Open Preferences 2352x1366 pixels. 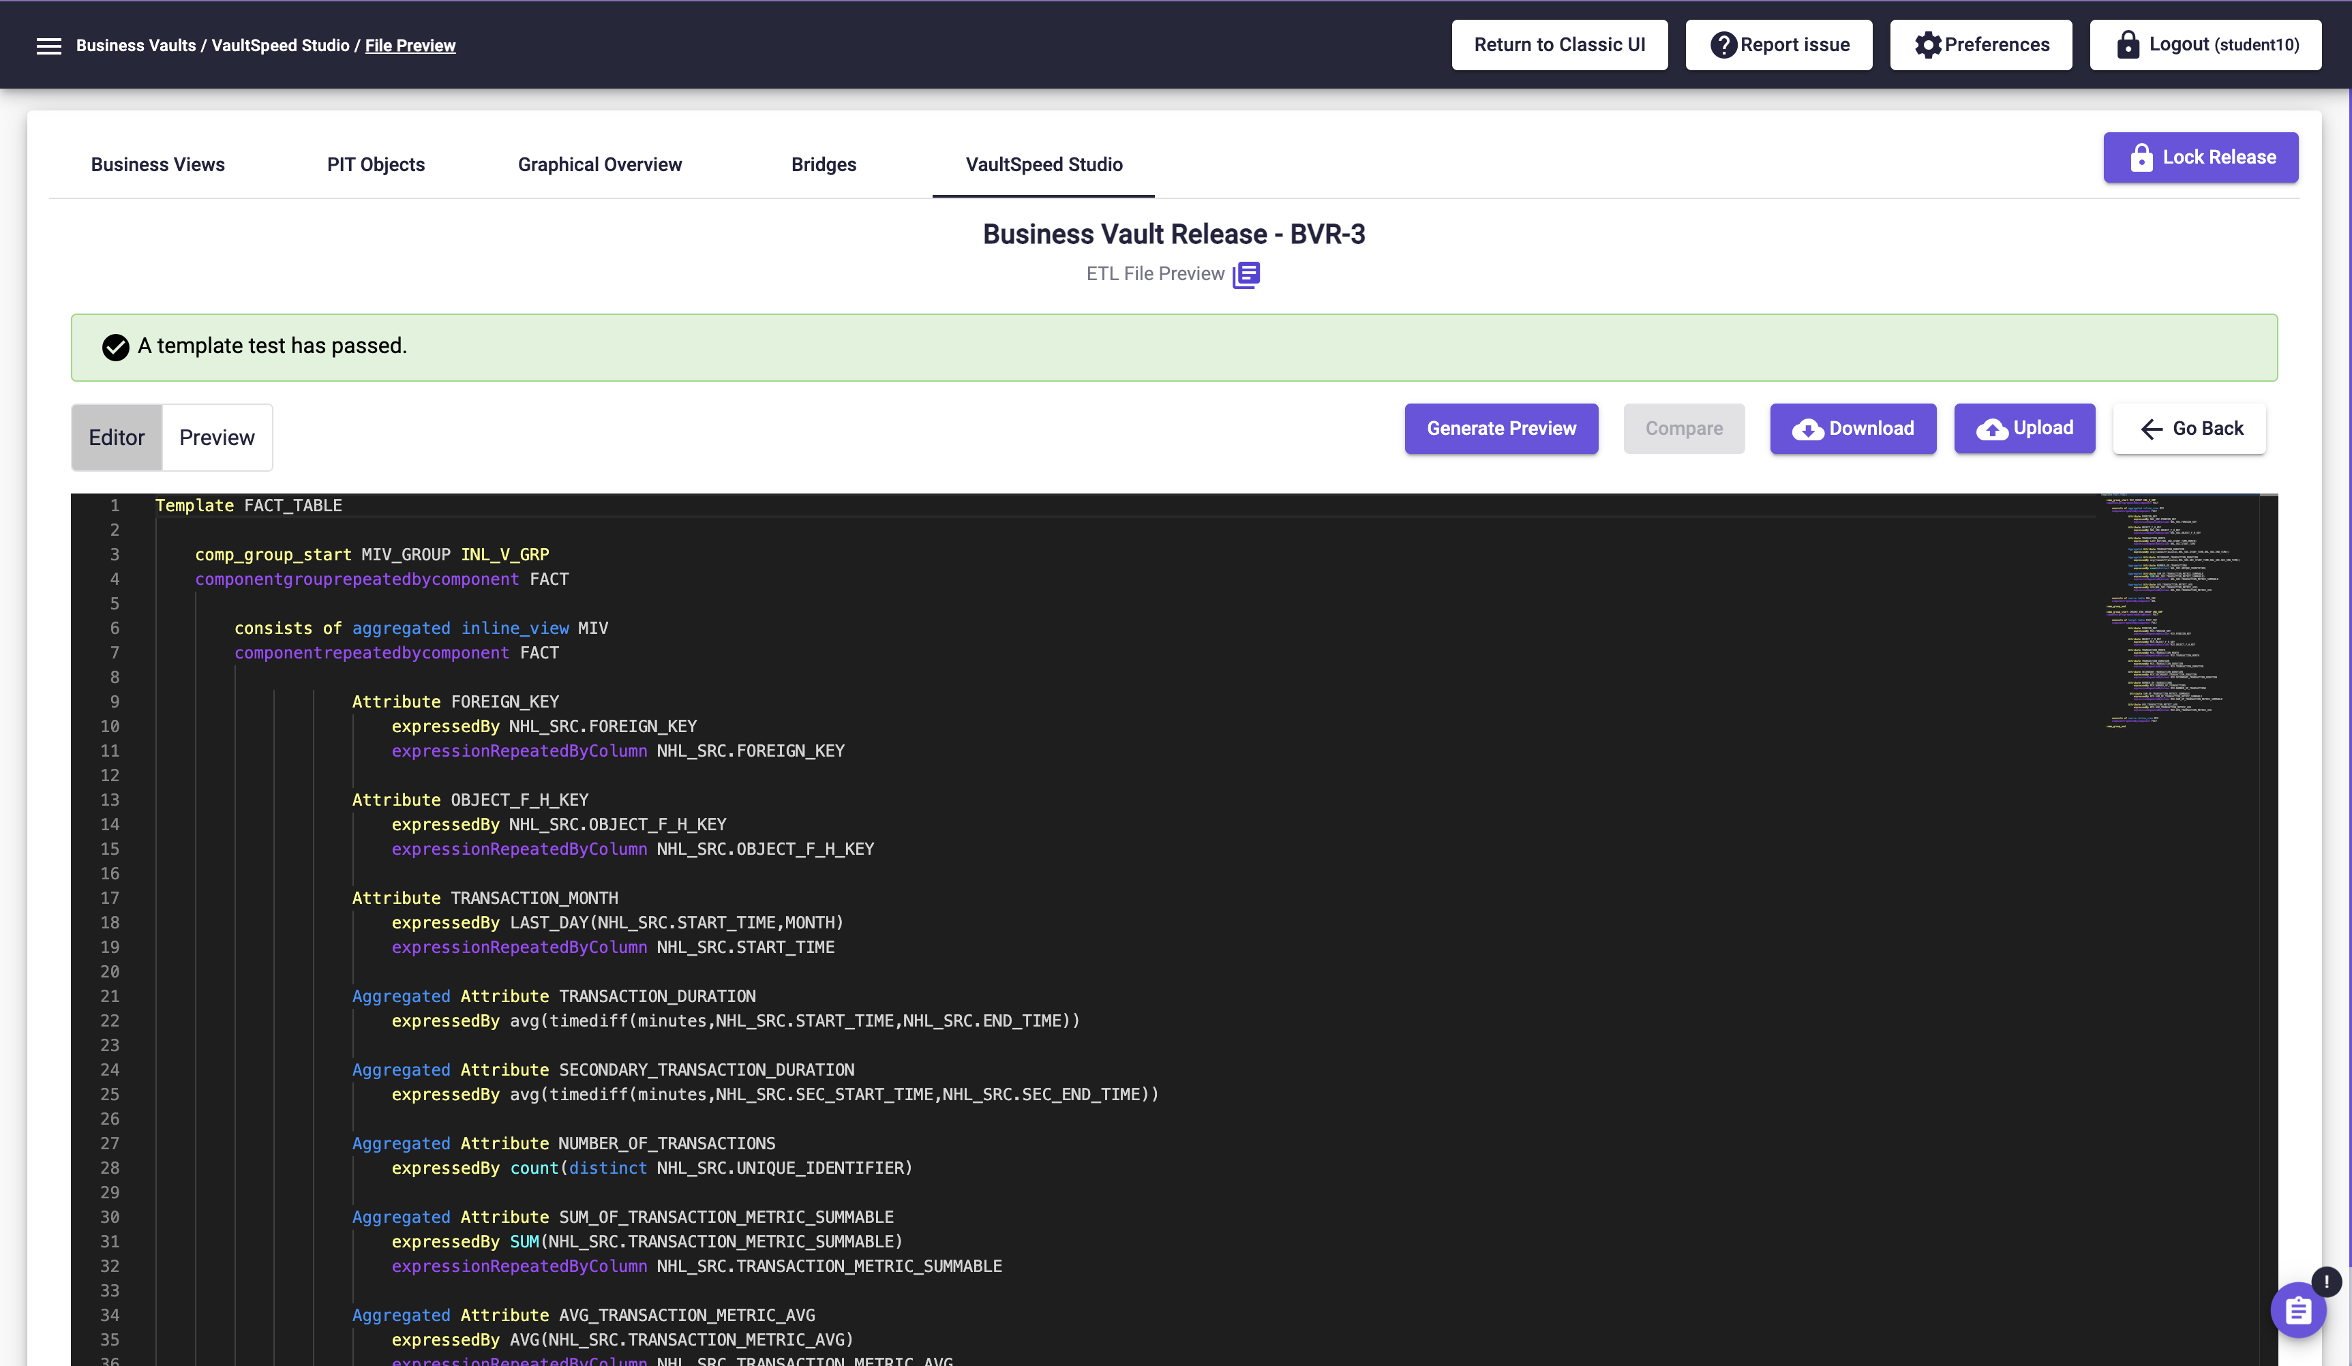pos(1980,45)
